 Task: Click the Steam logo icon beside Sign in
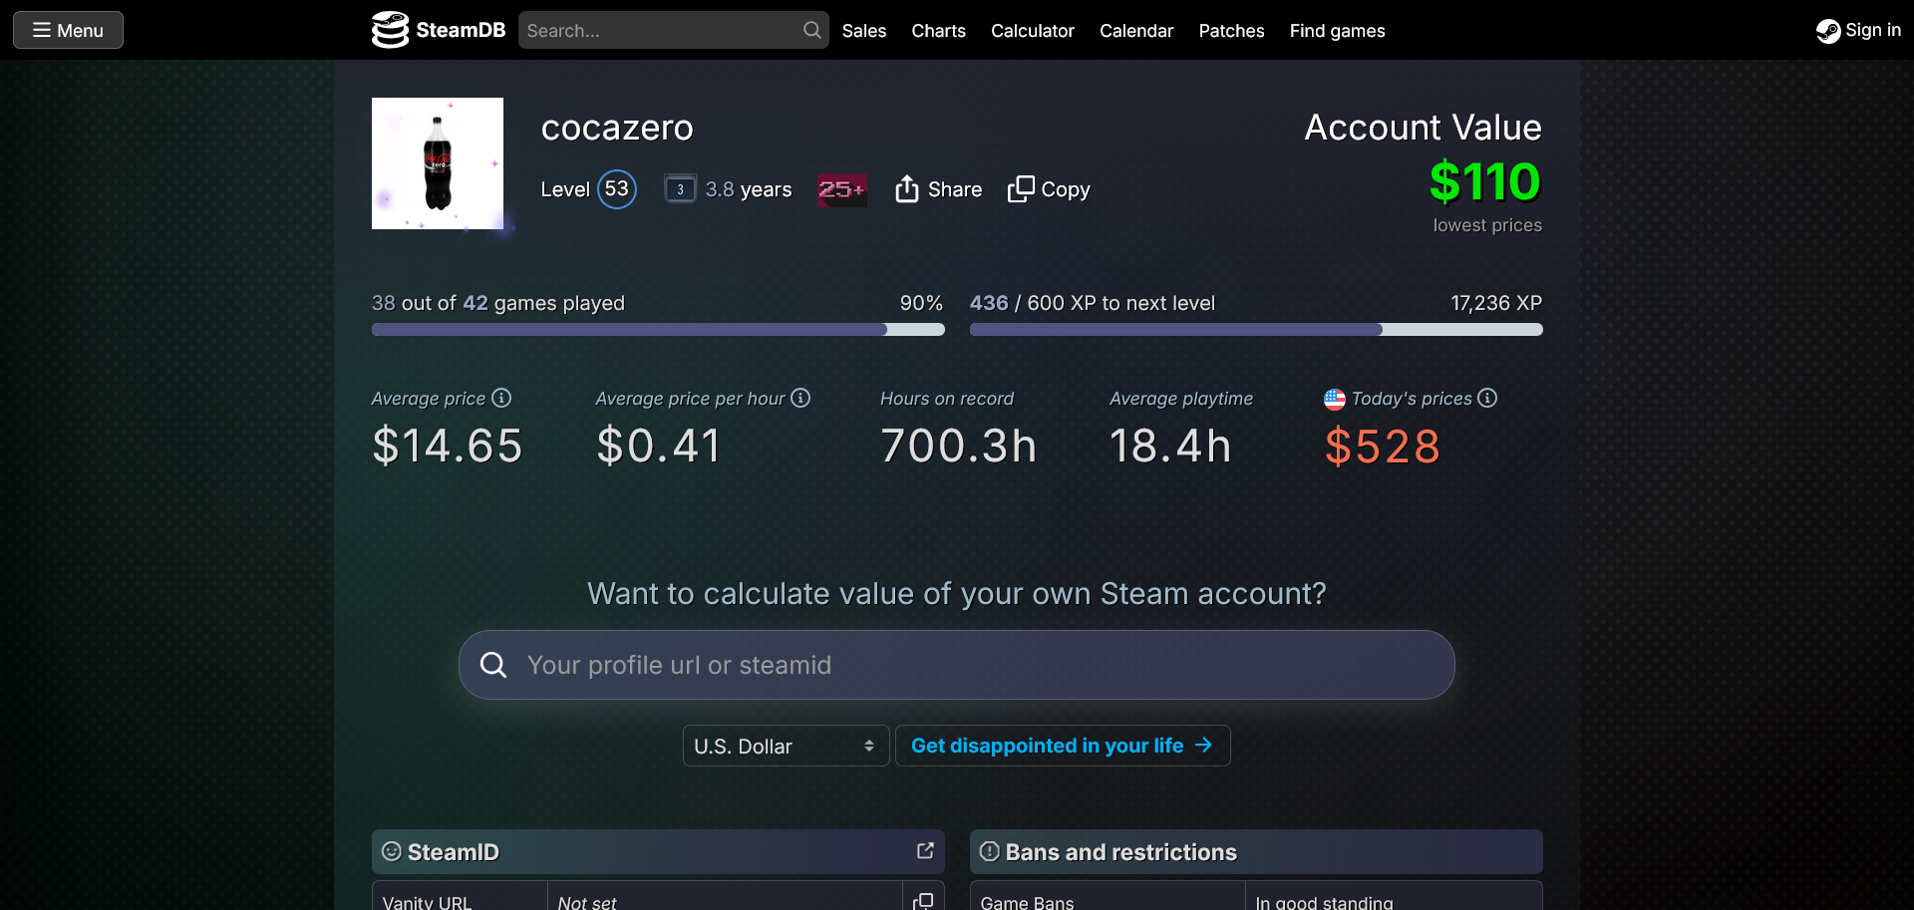[1828, 31]
